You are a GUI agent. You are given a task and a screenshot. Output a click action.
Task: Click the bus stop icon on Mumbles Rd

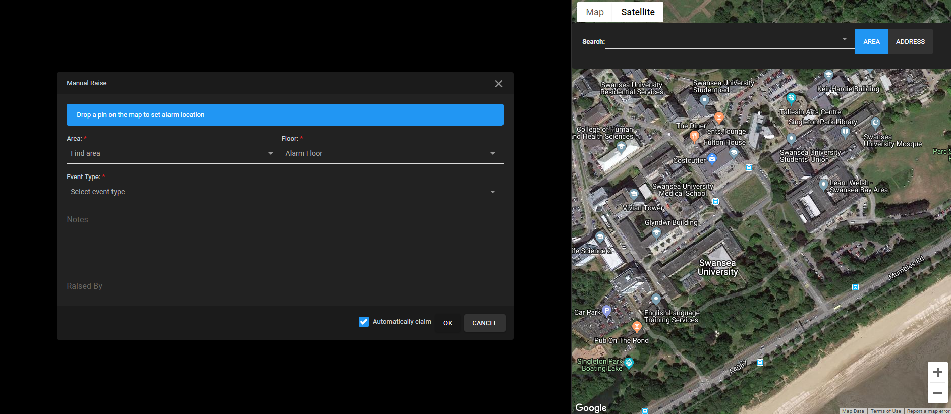point(855,287)
